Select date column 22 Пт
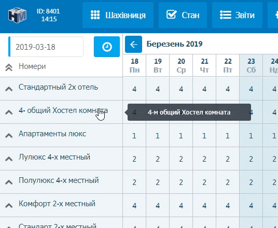 pyautogui.click(x=228, y=65)
